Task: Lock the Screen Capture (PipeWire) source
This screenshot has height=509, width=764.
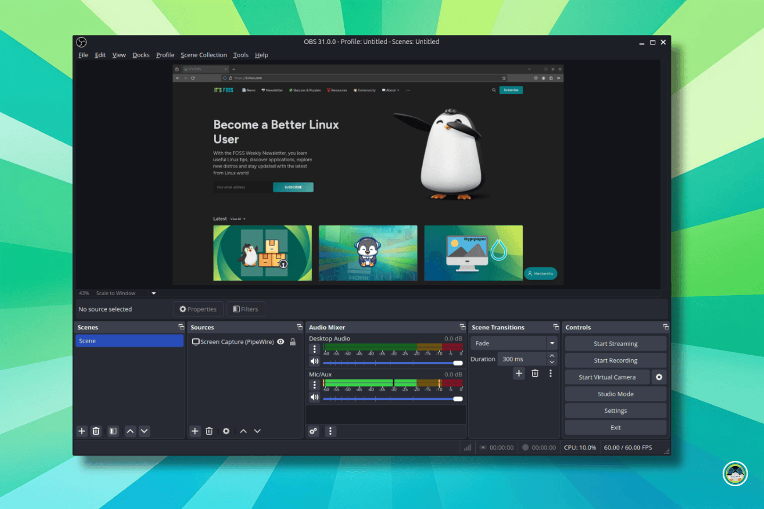Action: pos(292,341)
